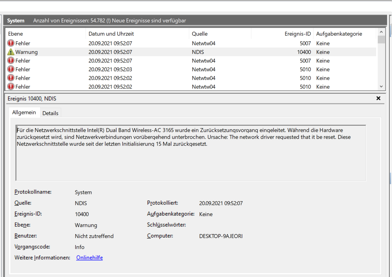Open the Onlinehilfe link
The image size is (392, 277).
tap(89, 258)
